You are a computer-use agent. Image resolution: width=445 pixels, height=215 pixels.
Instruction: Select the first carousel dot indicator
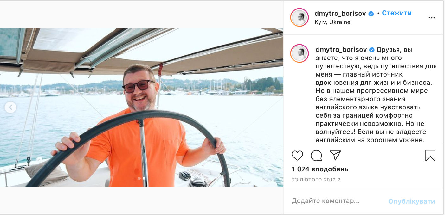(139, 178)
